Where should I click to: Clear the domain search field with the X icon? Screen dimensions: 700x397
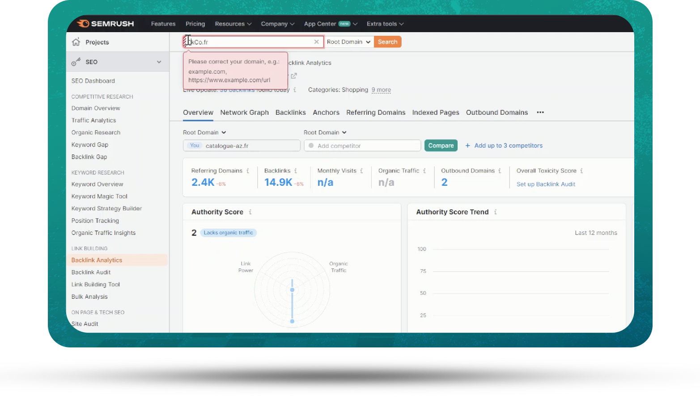(316, 42)
